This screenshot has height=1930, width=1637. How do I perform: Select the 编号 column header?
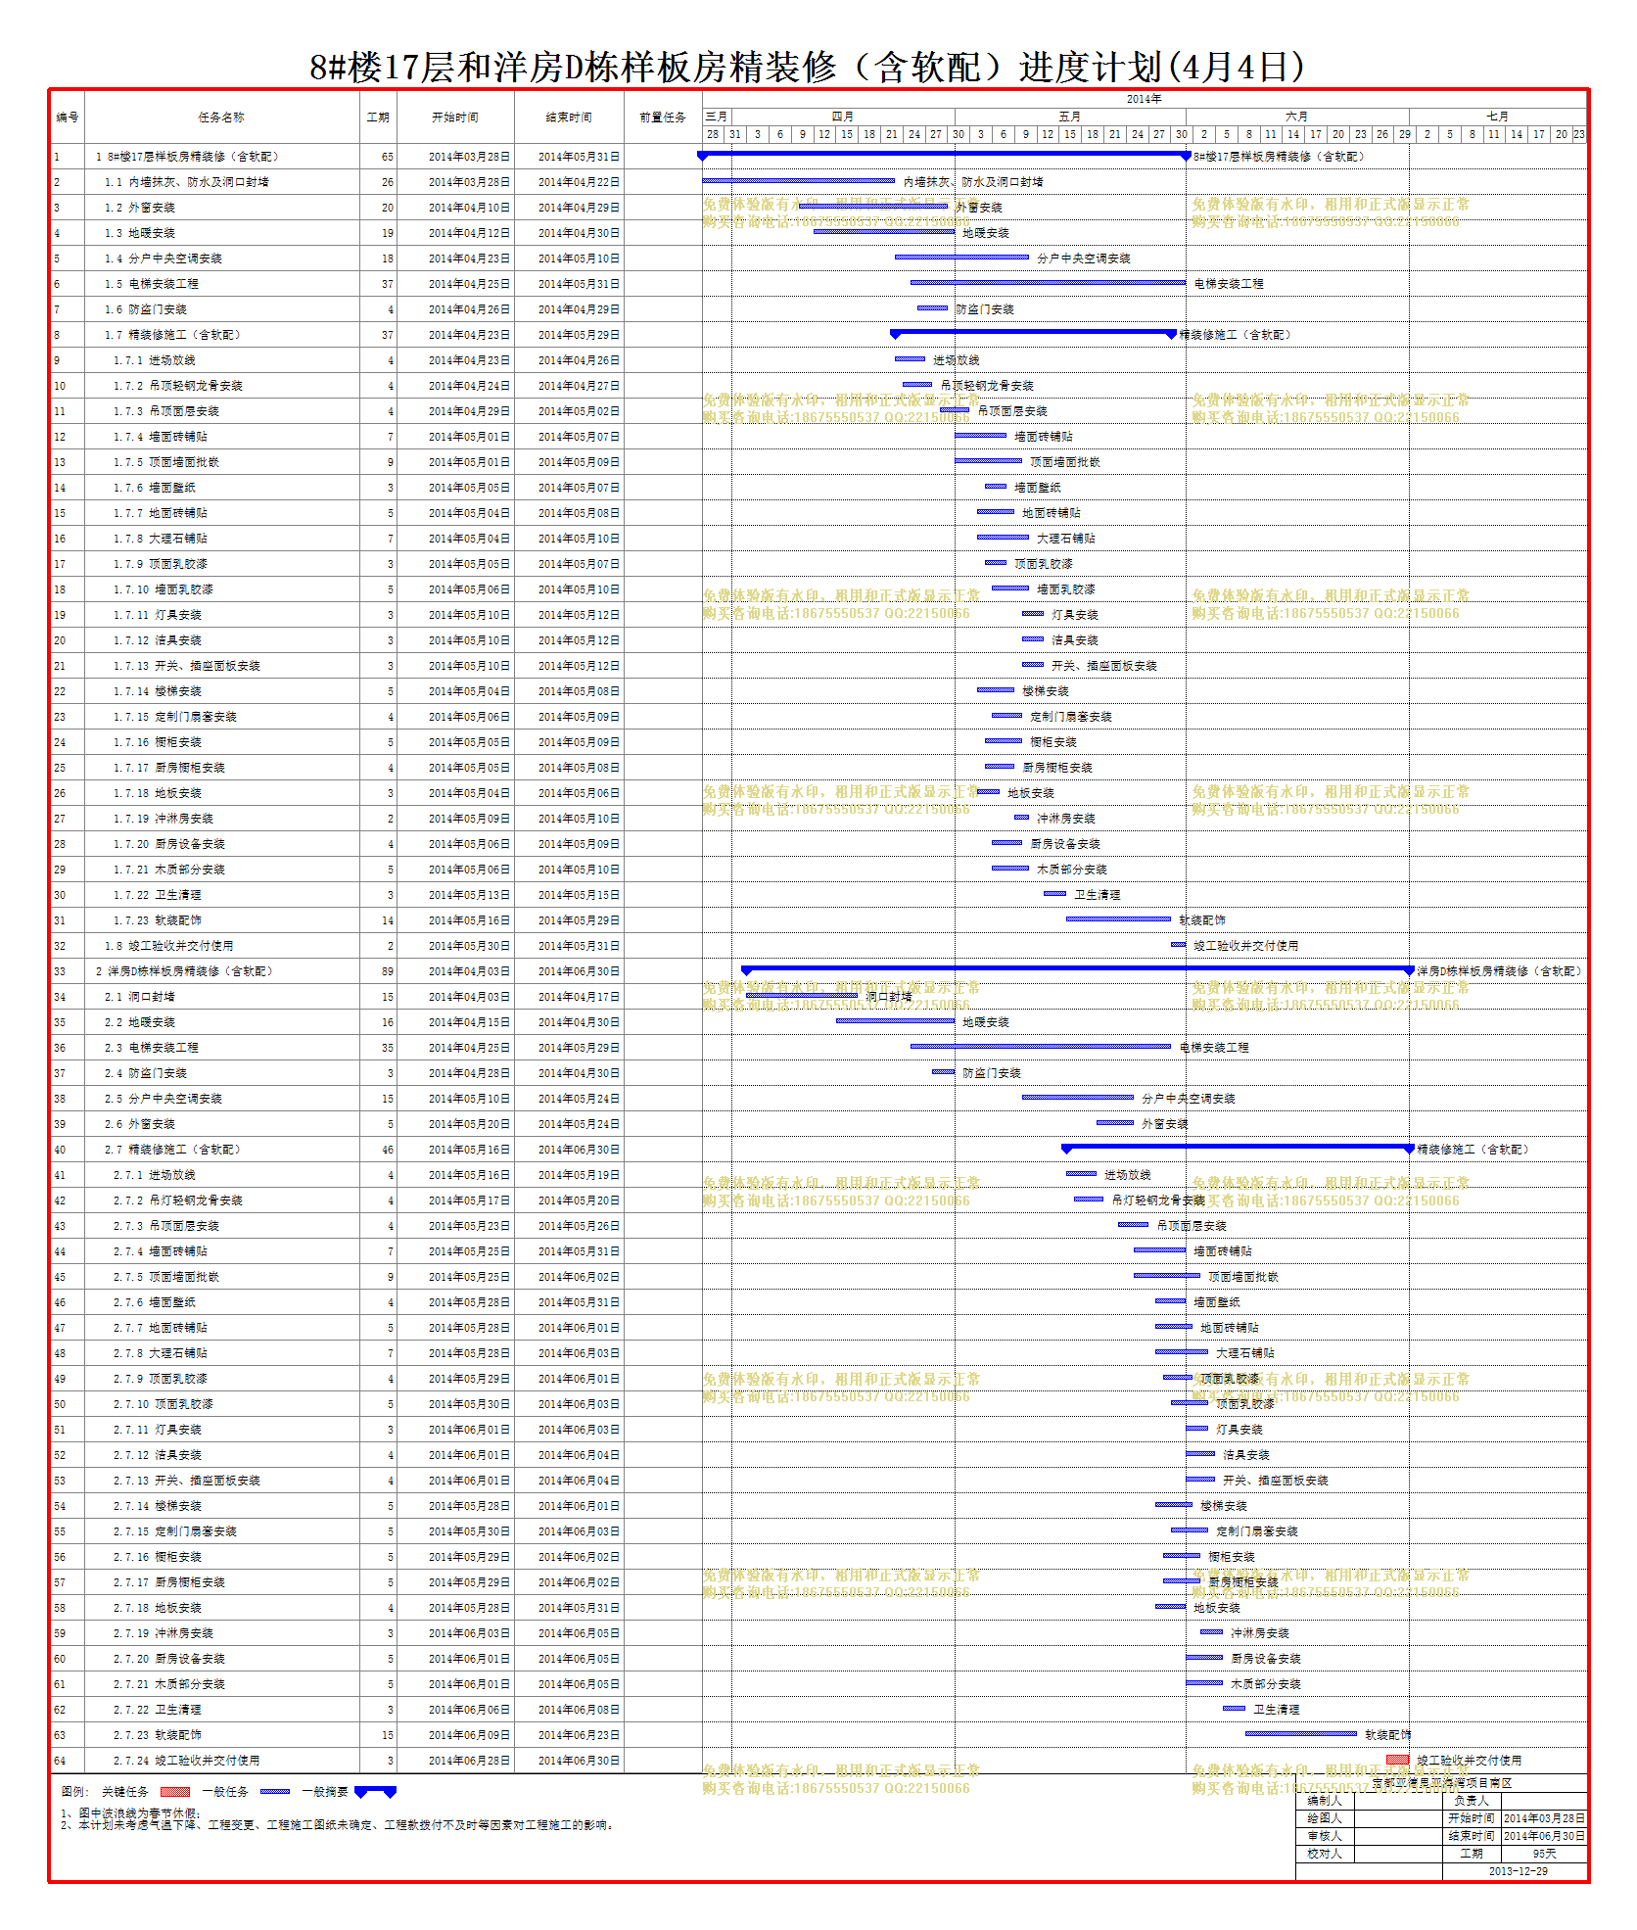click(x=68, y=118)
